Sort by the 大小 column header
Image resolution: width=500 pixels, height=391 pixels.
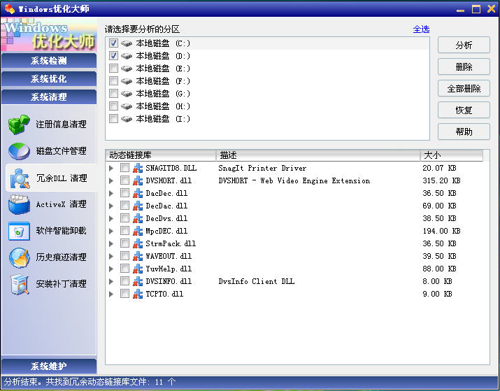point(451,155)
